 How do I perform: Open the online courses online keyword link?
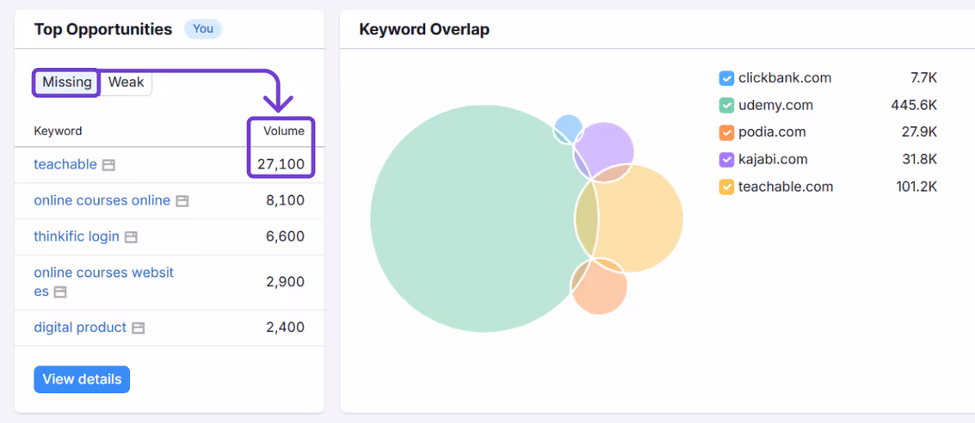coord(102,200)
